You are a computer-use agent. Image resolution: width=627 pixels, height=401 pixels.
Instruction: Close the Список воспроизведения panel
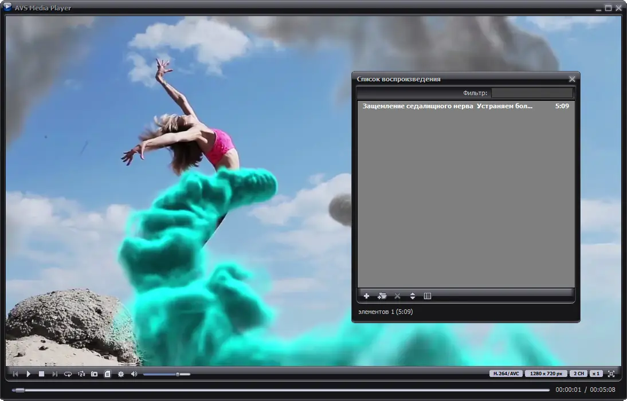tap(572, 79)
